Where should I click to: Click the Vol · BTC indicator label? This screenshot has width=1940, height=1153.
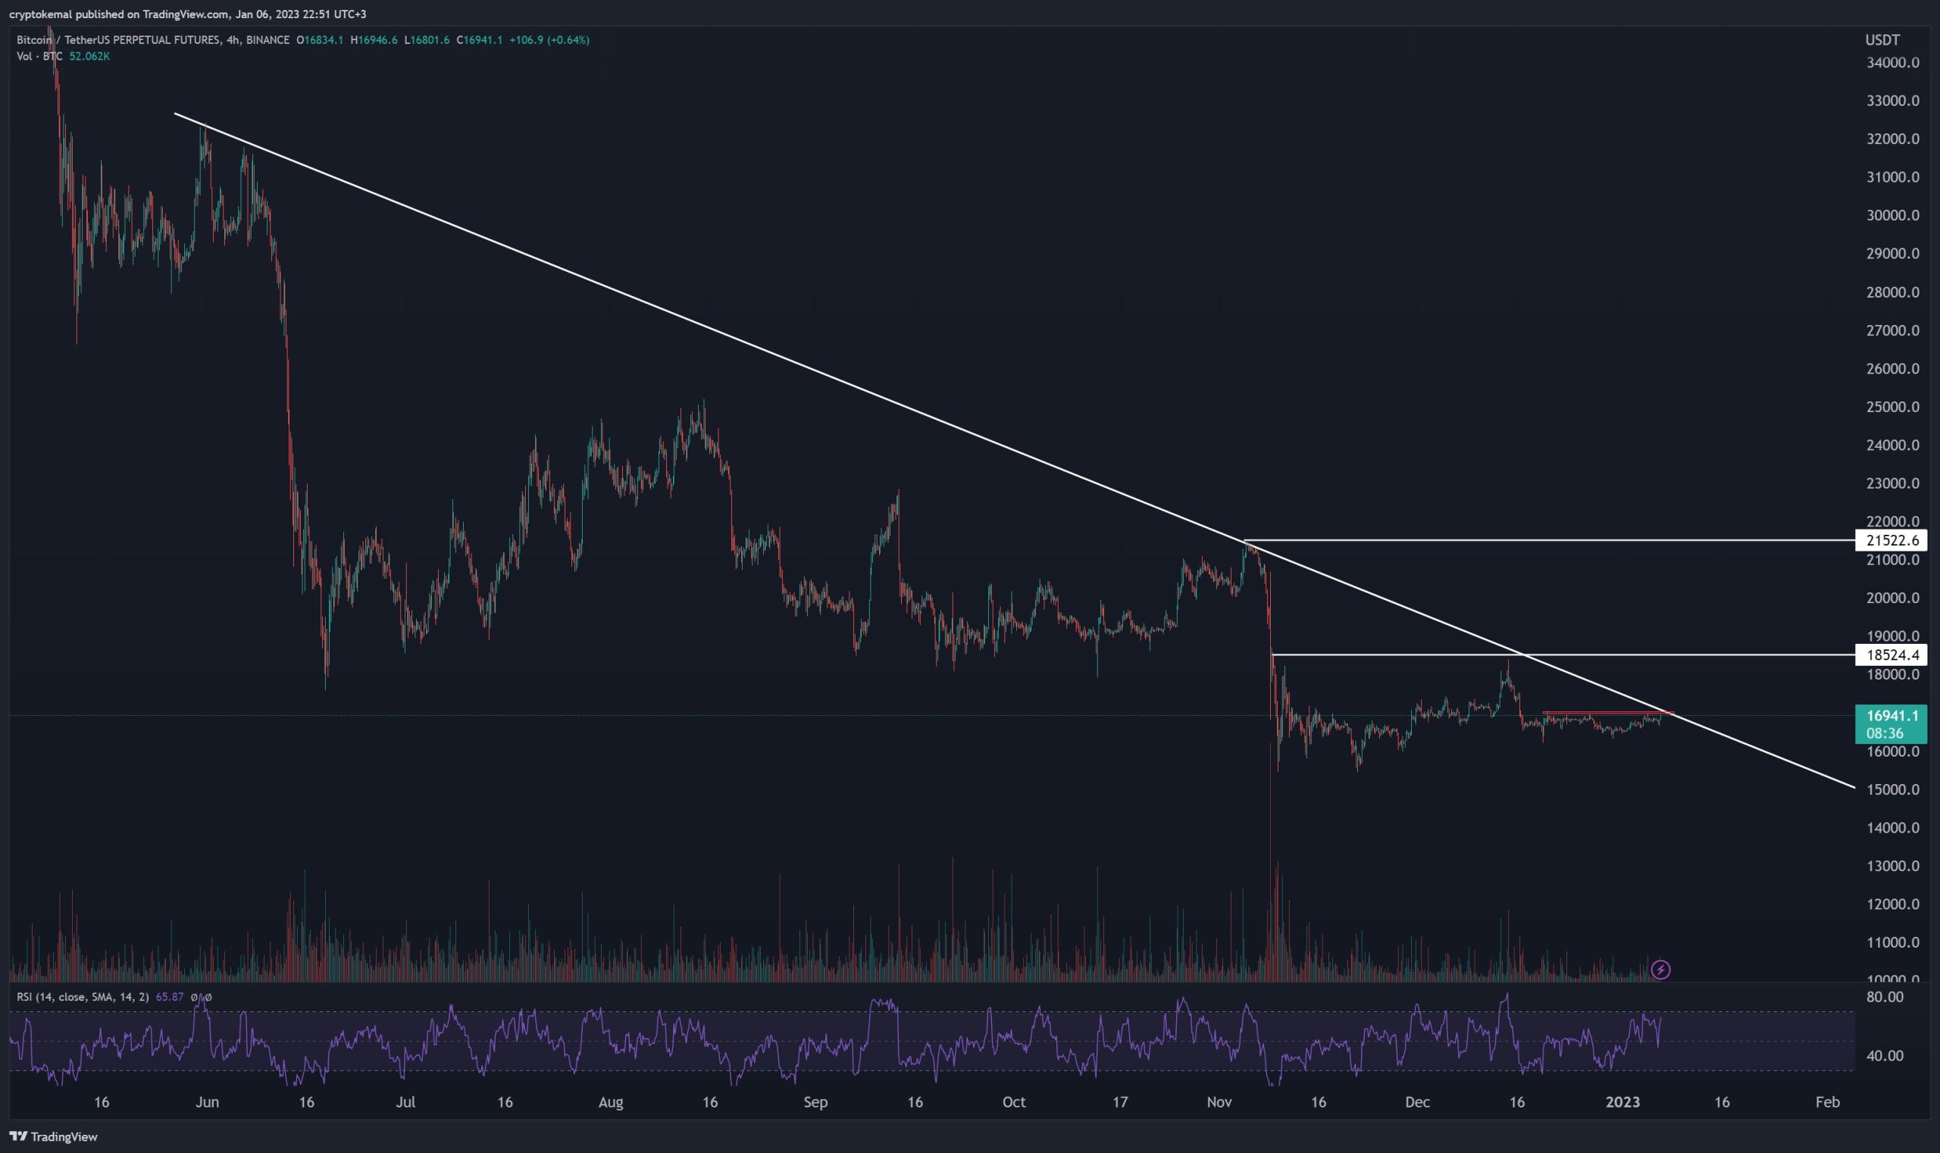point(39,57)
